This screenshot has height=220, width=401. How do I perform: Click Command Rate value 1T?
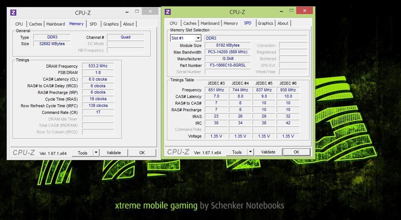coord(98,112)
